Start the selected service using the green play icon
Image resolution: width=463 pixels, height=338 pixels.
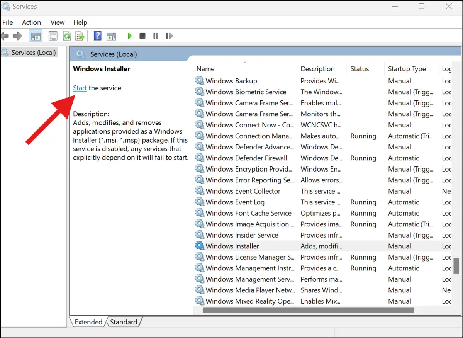[x=129, y=36]
